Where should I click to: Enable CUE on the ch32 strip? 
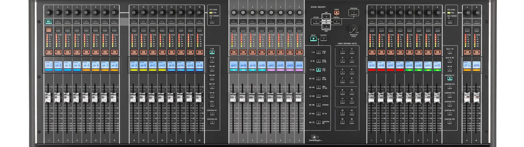[437, 30]
